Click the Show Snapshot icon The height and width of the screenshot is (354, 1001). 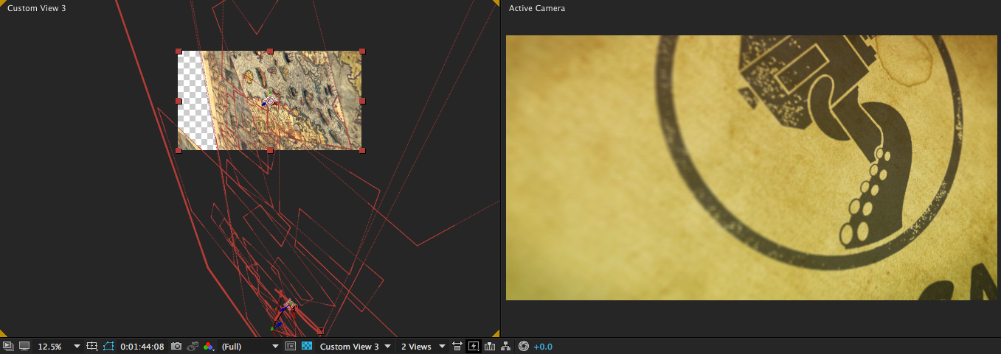(193, 346)
